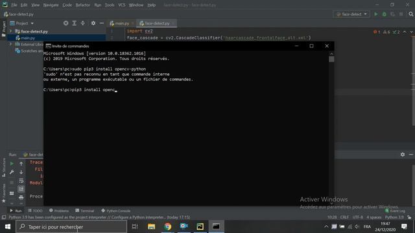
Task: Click the up stack trace arrow
Action: point(21,164)
